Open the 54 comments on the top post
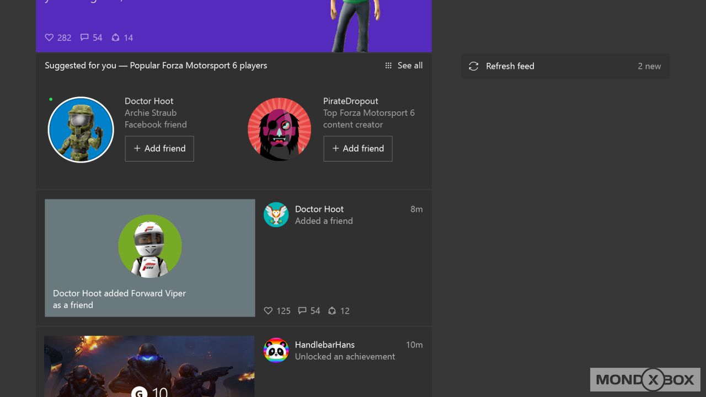Screen dimensions: 706x397 tap(85, 37)
